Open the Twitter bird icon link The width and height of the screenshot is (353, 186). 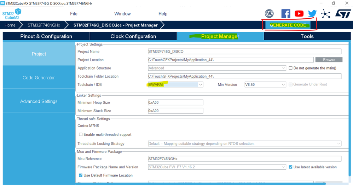click(x=312, y=14)
